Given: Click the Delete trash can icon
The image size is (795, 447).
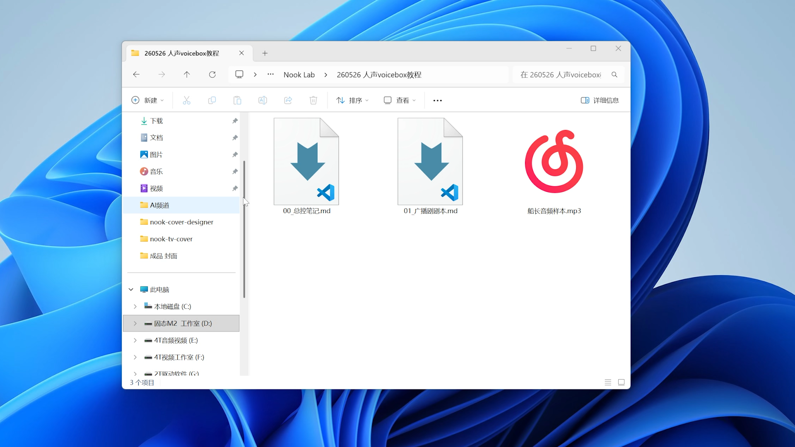Looking at the screenshot, I should coord(313,100).
